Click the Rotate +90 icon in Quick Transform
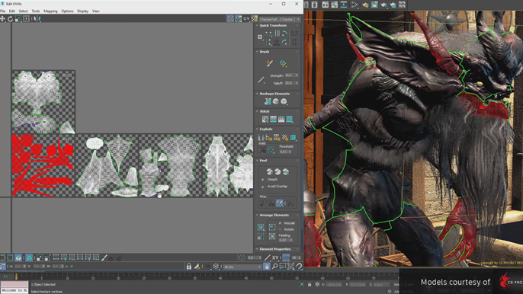The image size is (523, 294). click(x=284, y=33)
